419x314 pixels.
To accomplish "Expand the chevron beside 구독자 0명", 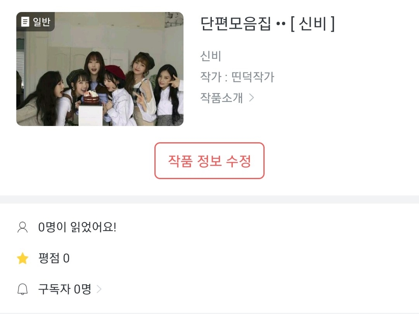I will [x=99, y=289].
